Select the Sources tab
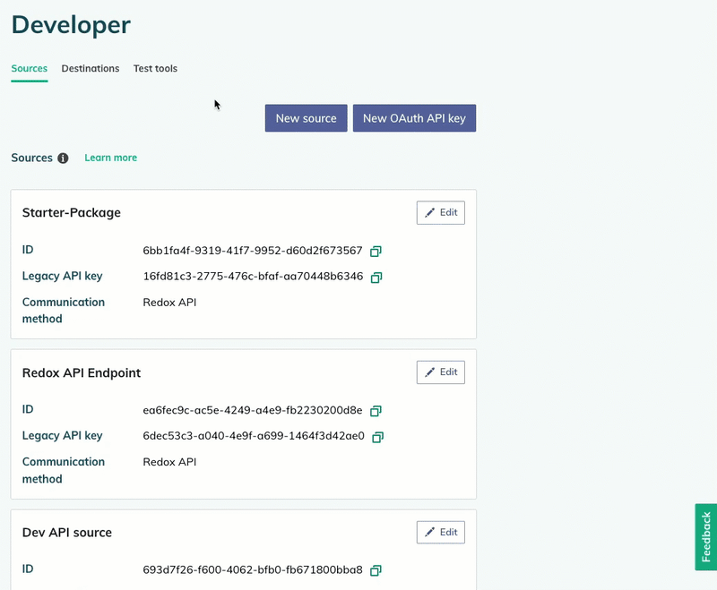 29,68
